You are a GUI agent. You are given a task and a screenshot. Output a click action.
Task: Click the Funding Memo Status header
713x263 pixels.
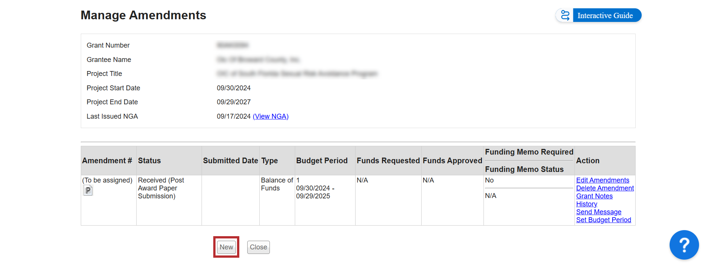[x=524, y=169]
